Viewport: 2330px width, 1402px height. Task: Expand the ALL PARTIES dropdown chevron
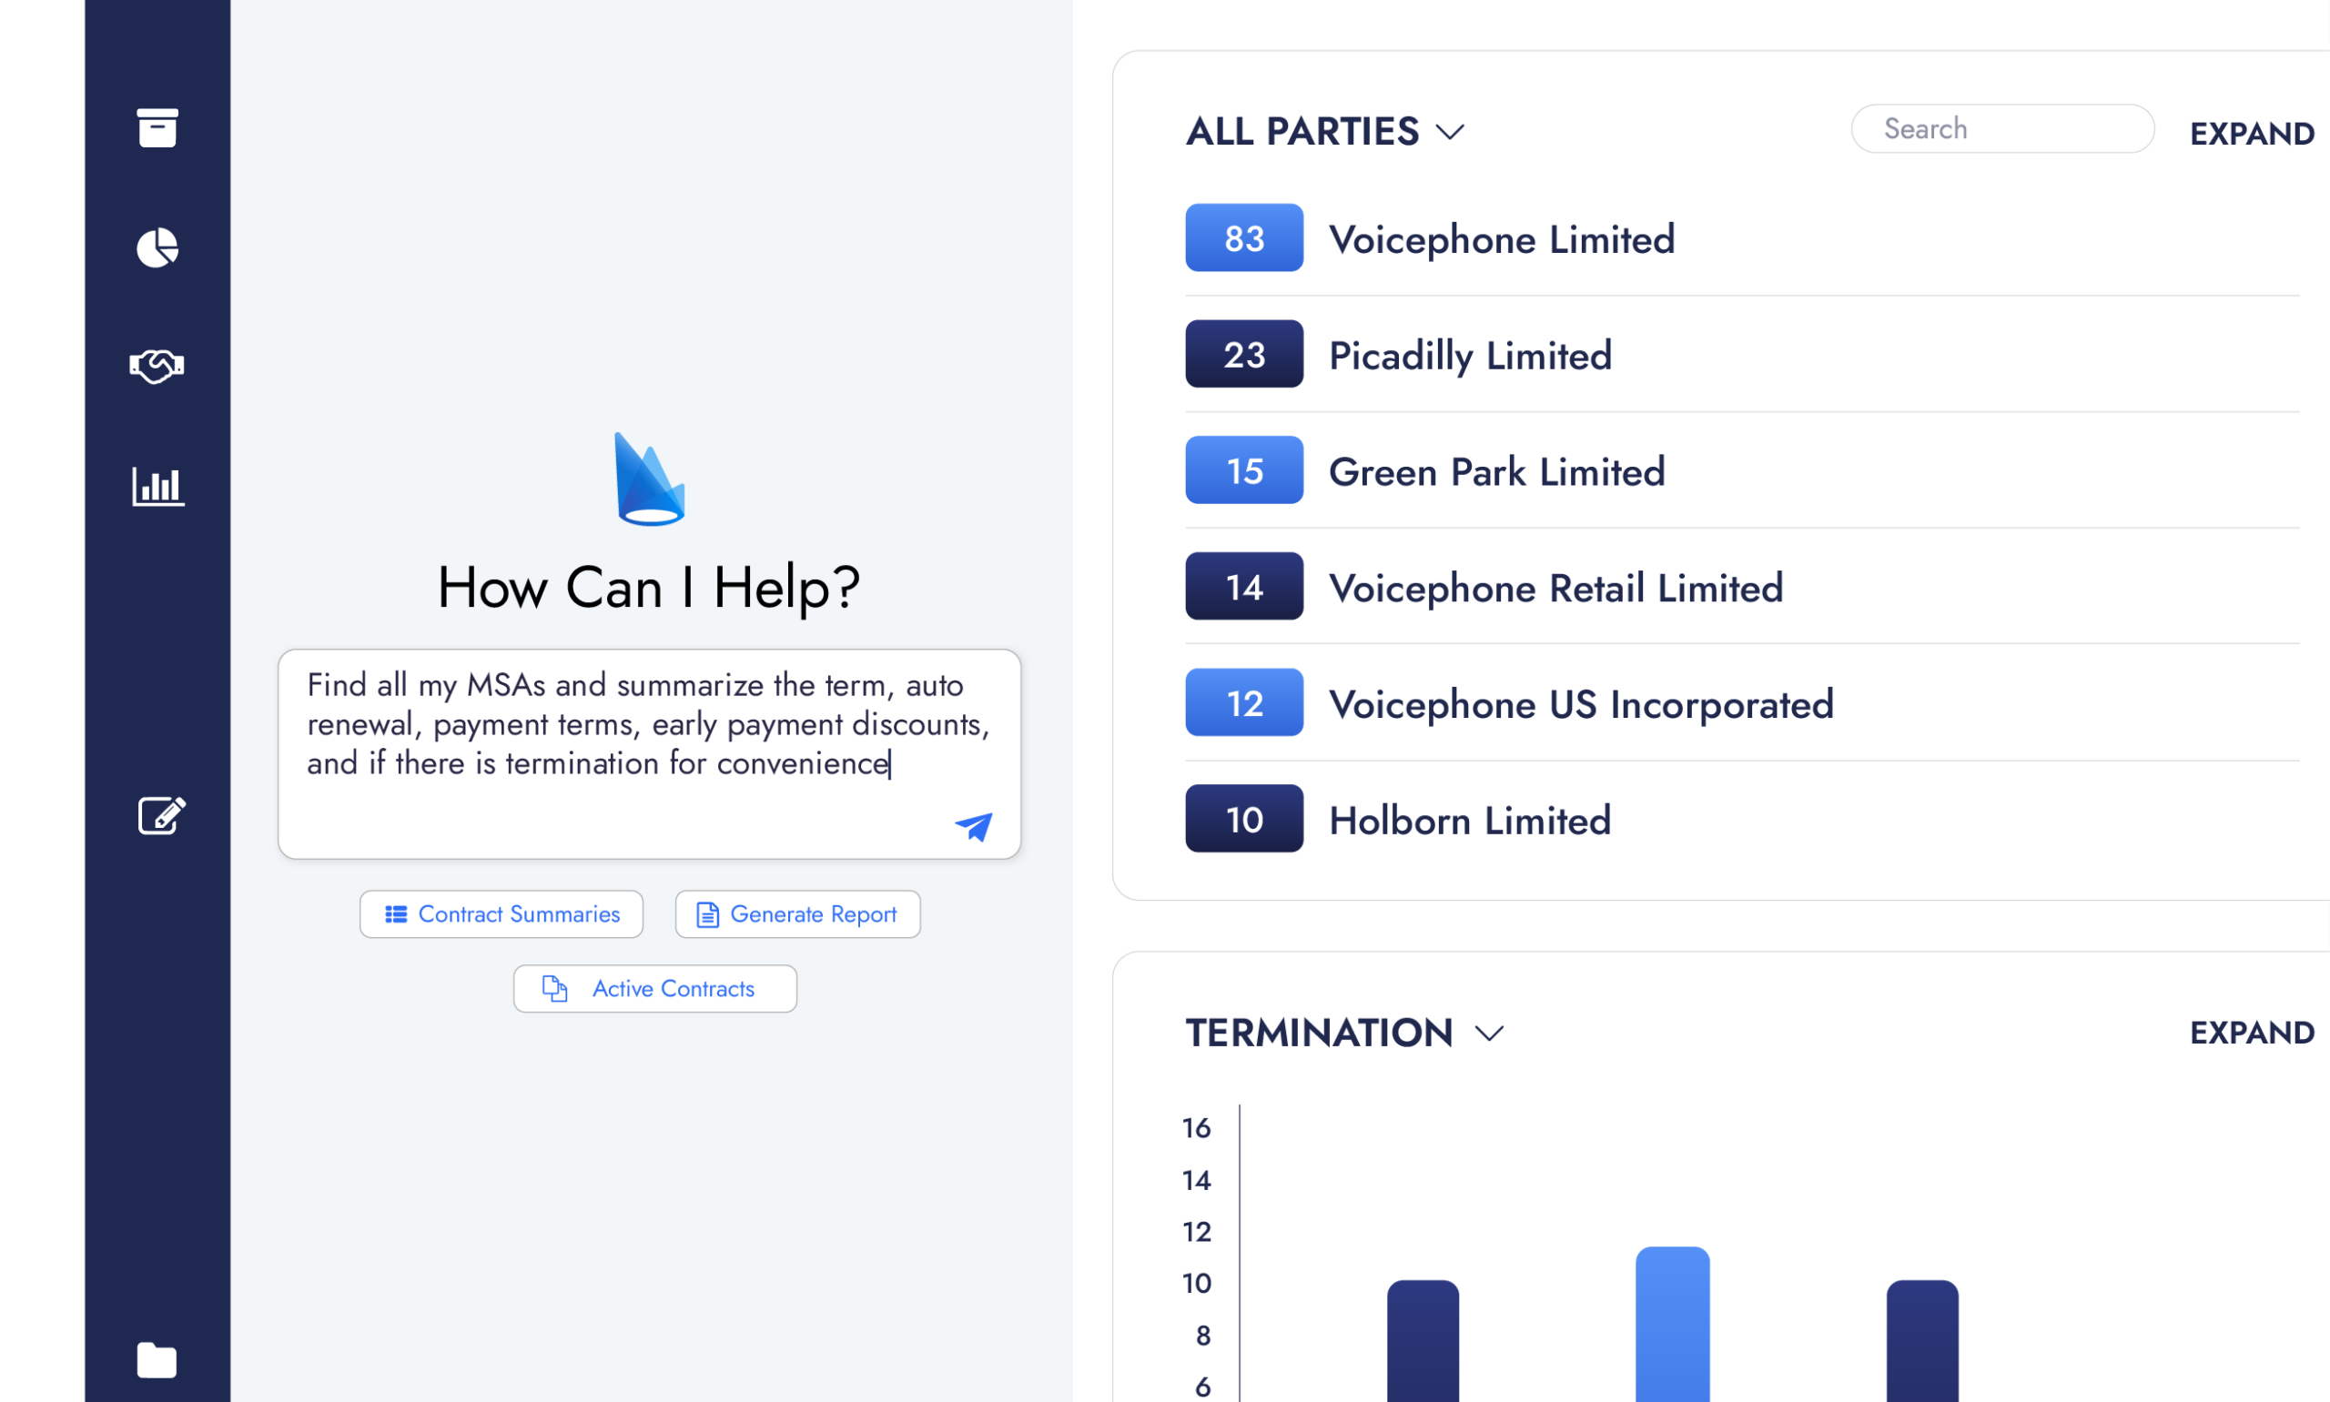click(1451, 131)
